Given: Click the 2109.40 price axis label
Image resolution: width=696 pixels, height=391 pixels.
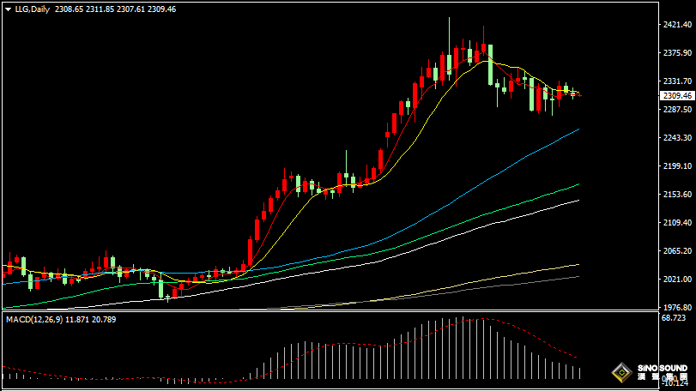Looking at the screenshot, I should (x=677, y=223).
